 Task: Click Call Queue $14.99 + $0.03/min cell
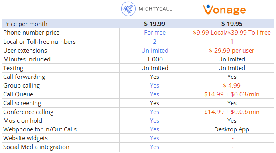232,94
